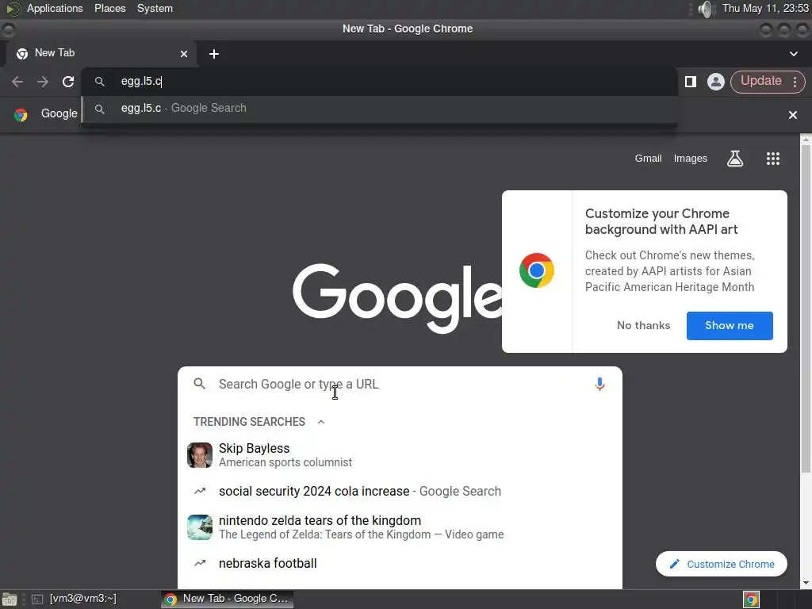812x609 pixels.
Task: Click the Zelda game thumbnail
Action: [200, 527]
